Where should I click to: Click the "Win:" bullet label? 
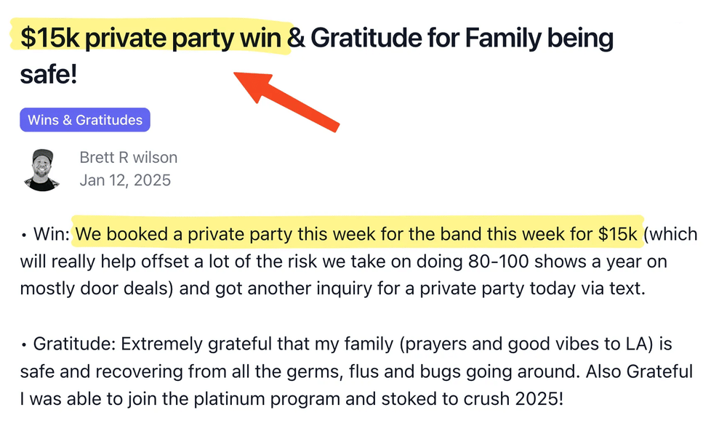51,235
